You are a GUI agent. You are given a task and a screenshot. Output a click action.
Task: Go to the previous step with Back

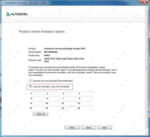pos(72,127)
